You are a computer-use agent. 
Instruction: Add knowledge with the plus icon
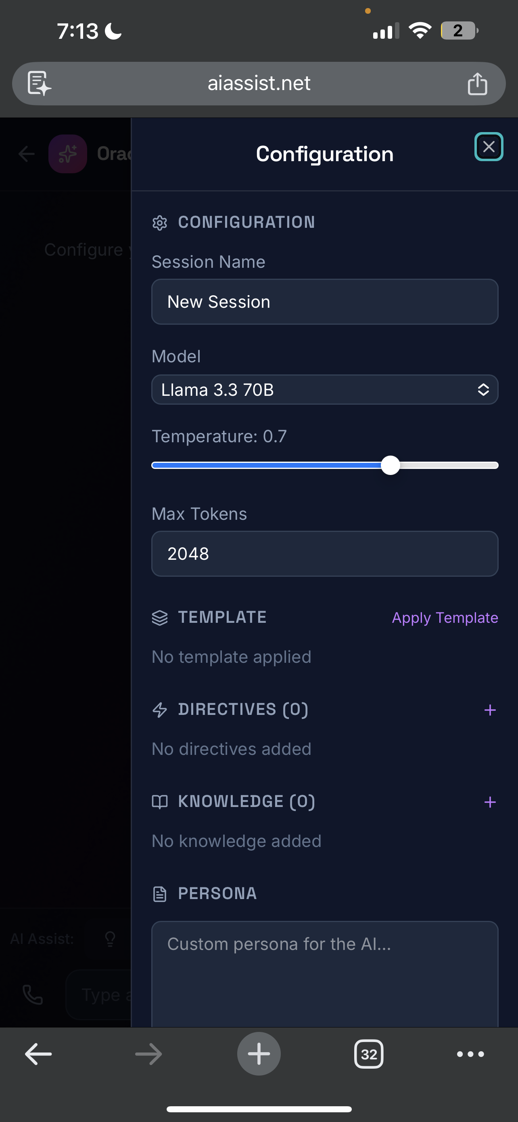click(490, 802)
